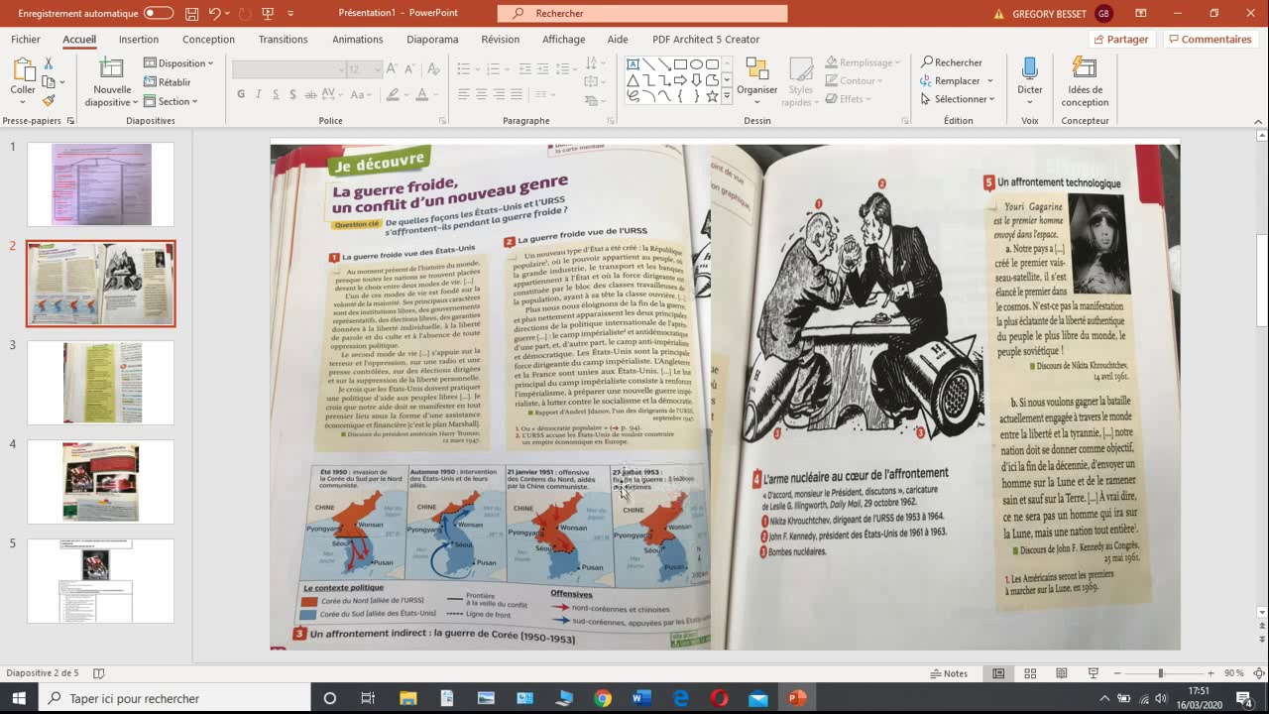
Task: Switch to reading view icon
Action: pos(1062,673)
